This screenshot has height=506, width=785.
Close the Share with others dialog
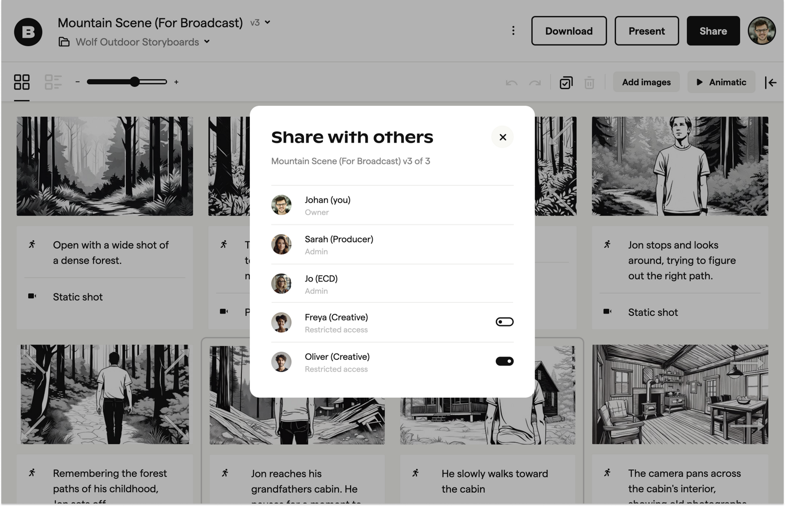coord(502,137)
